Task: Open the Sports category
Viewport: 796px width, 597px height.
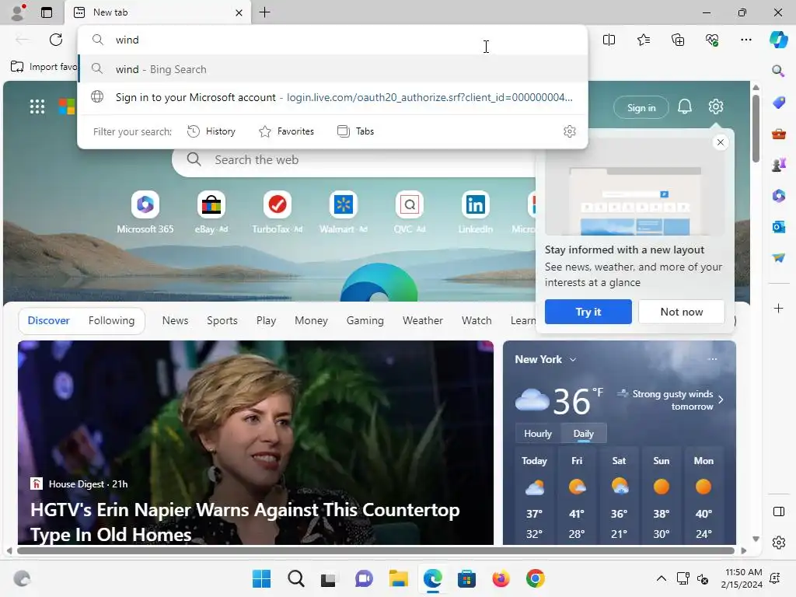Action: coord(222,320)
